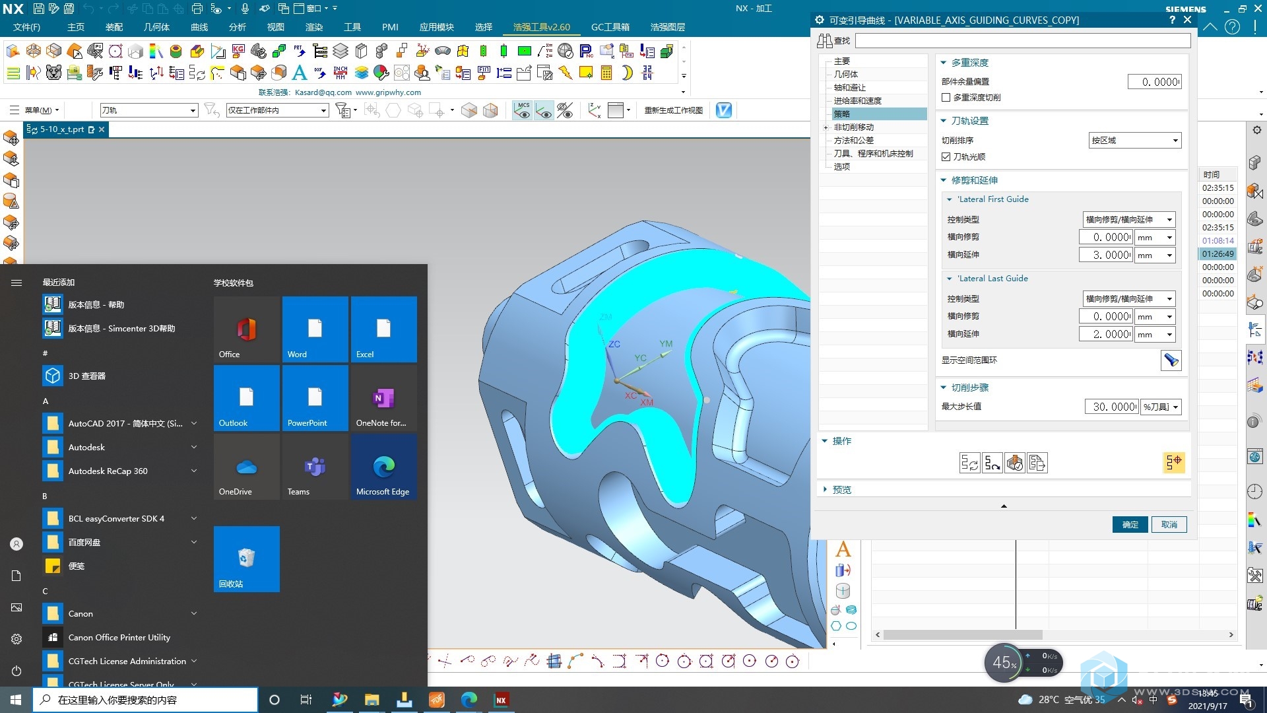
Task: Click the globe with checkmark toolbar icon
Action: (566, 51)
